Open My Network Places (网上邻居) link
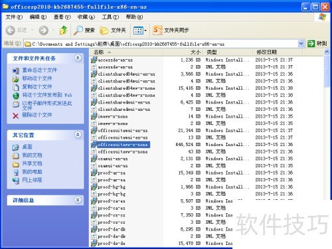The image size is (332, 249). coord(32,180)
